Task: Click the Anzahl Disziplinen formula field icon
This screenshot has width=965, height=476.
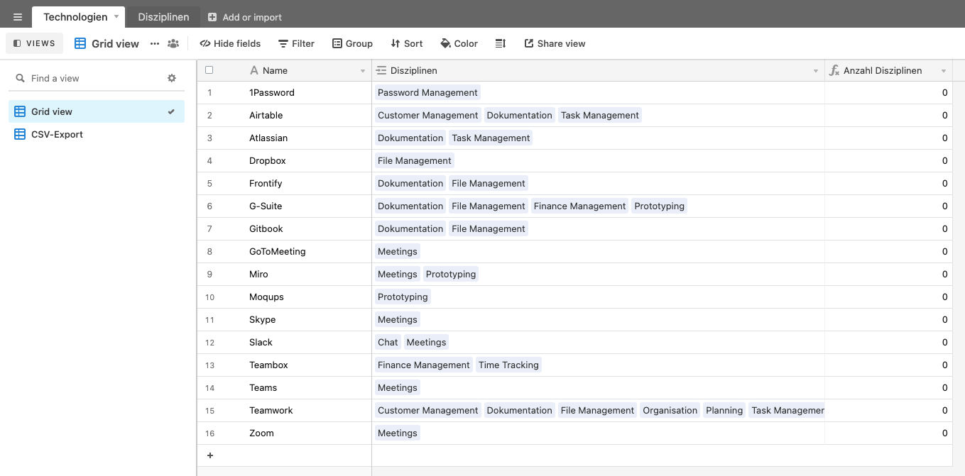Action: pyautogui.click(x=835, y=71)
